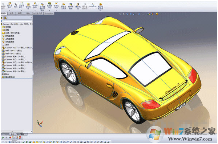Switch to the Motion Study 1 bottom tab
Image resolution: width=218 pixels, height=144 pixels.
pyautogui.click(x=21, y=135)
